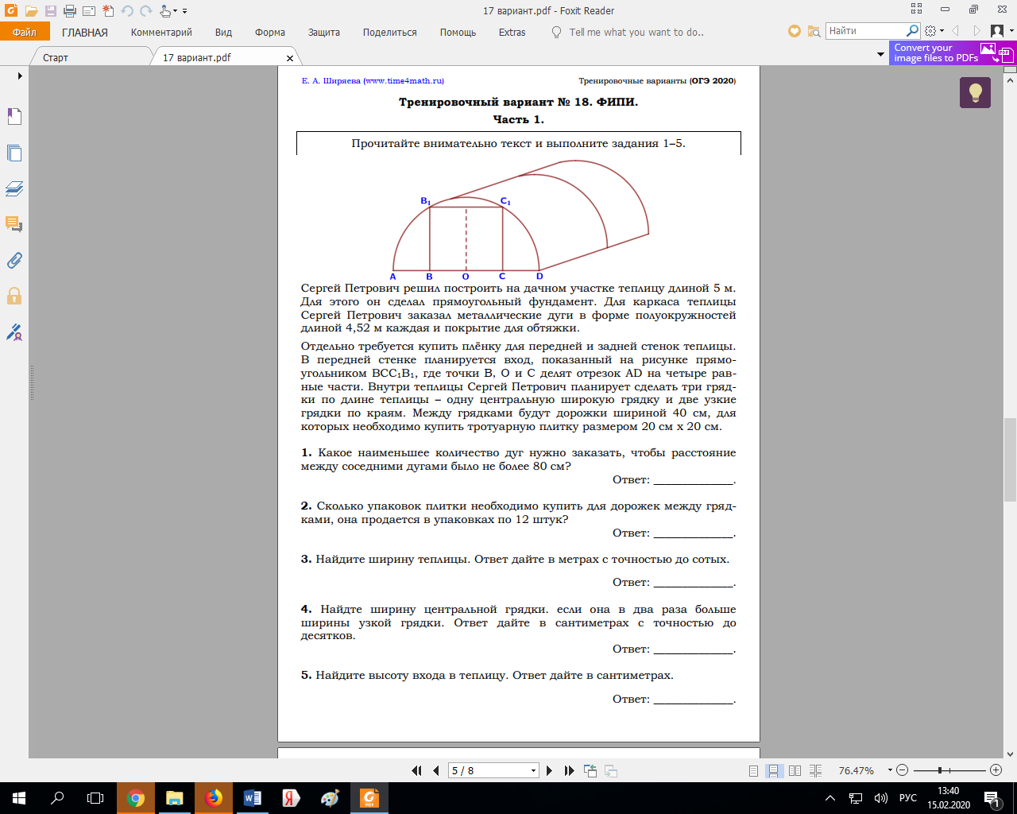The image size is (1017, 814).
Task: Open the Pages thumbnails panel icon
Action: [x=14, y=153]
